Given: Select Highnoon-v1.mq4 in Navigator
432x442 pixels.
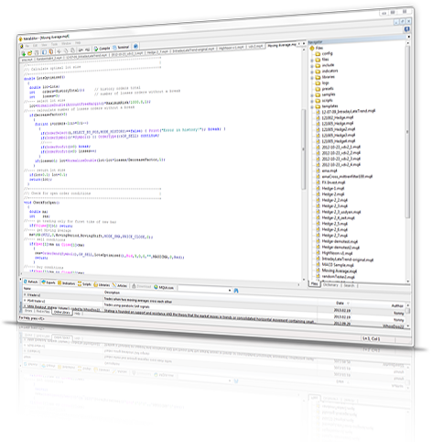Looking at the screenshot, I should 337,253.
